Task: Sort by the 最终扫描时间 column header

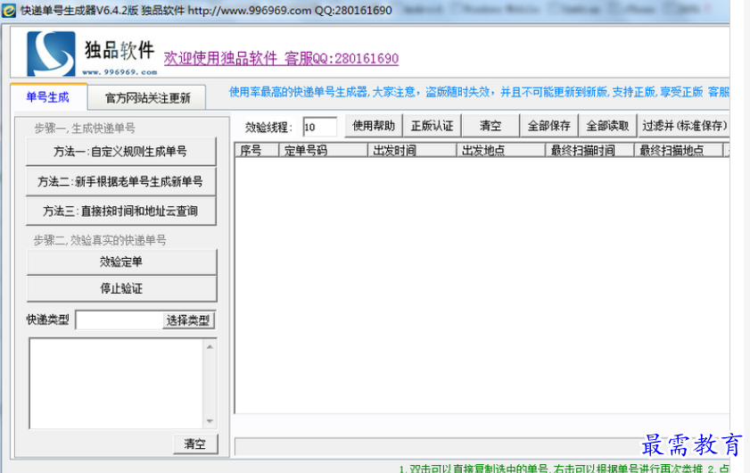Action: coord(589,150)
